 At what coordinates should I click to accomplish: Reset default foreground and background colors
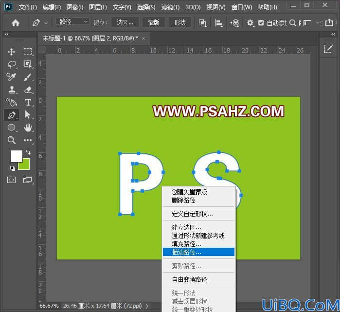(13, 168)
